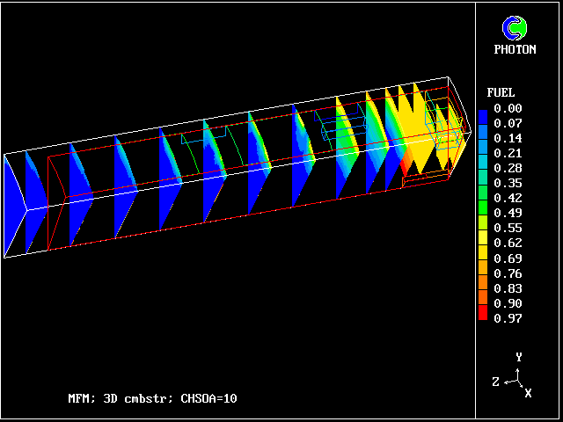The width and height of the screenshot is (563, 422).
Task: Click the Z axis label of the triad
Action: [x=496, y=382]
